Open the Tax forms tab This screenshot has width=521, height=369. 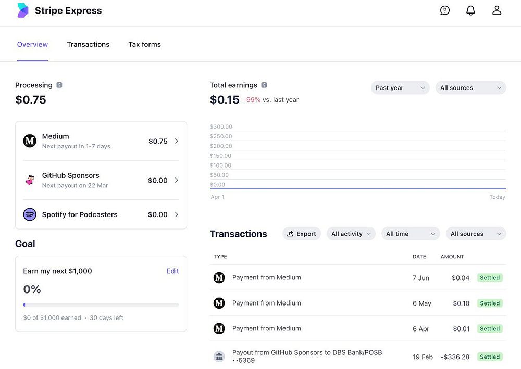click(144, 44)
